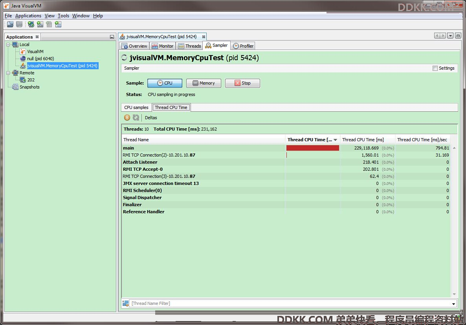
Task: Click the CPU sample button
Action: point(165,83)
